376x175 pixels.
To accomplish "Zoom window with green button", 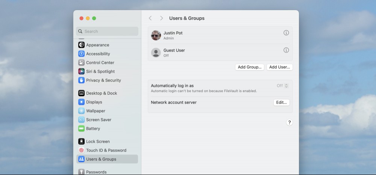I will pos(94,18).
